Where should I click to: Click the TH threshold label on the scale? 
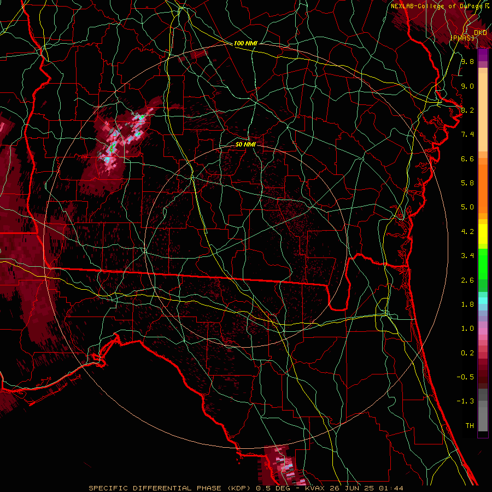(470, 426)
